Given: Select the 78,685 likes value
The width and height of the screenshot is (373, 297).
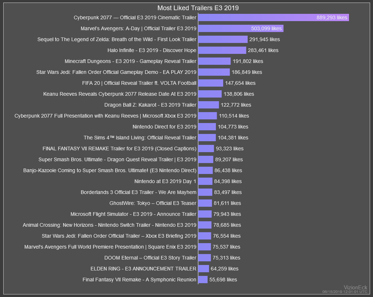Looking at the screenshot, I should pyautogui.click(x=227, y=225).
